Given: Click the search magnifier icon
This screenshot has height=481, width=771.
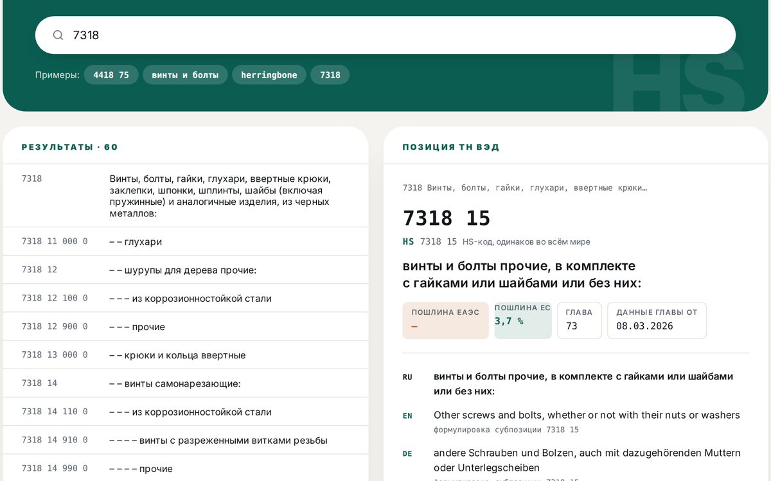Looking at the screenshot, I should tap(58, 35).
